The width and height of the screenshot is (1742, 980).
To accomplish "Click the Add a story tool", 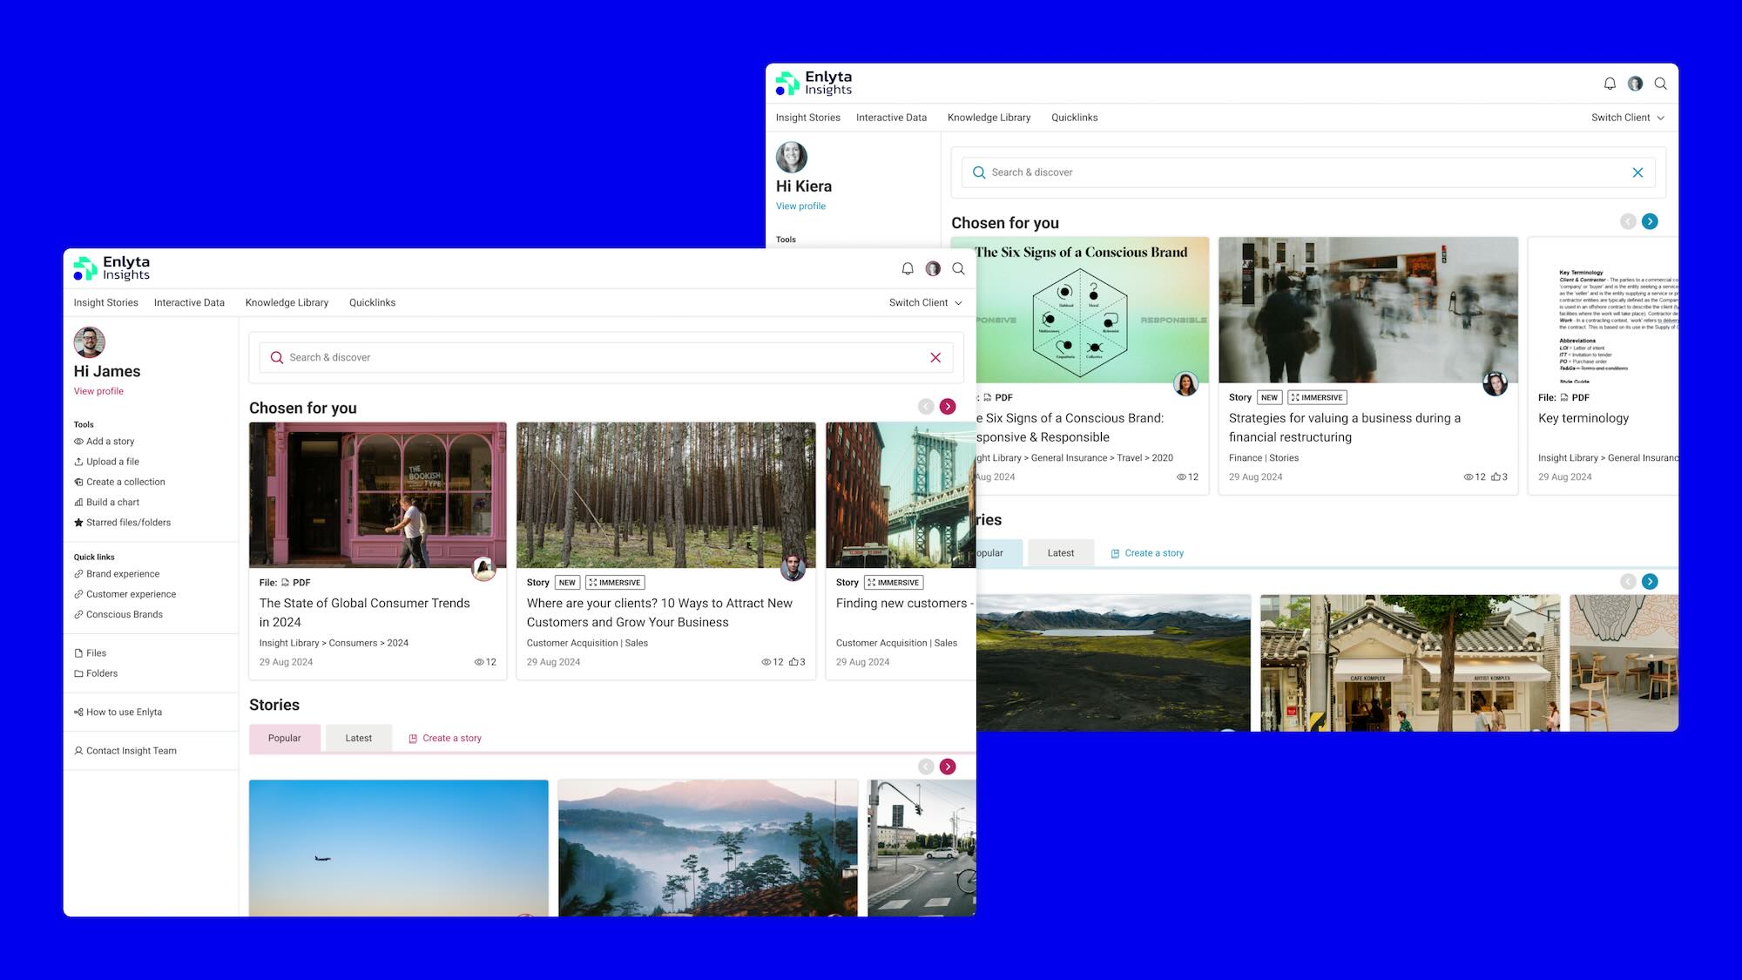I will (x=110, y=442).
